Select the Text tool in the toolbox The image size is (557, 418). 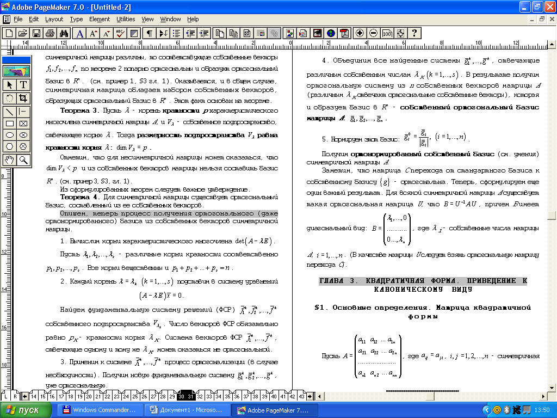click(x=23, y=84)
